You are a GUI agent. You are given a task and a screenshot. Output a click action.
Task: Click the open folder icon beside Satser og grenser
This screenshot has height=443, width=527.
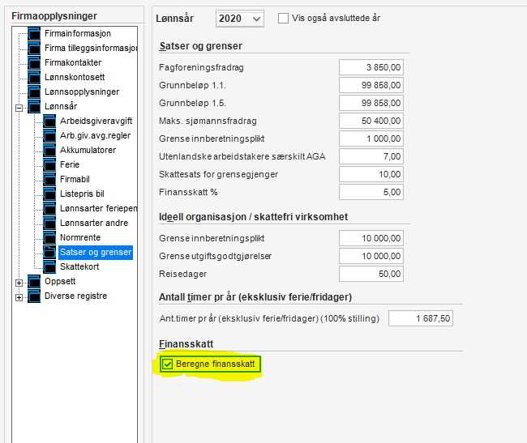point(49,253)
